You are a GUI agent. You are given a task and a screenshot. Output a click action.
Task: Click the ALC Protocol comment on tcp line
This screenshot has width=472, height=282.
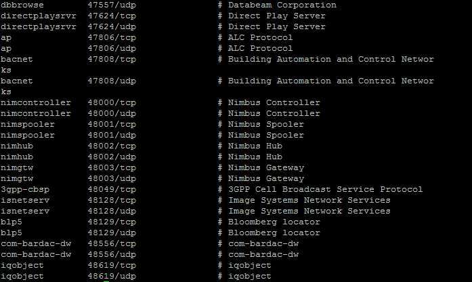(x=260, y=38)
